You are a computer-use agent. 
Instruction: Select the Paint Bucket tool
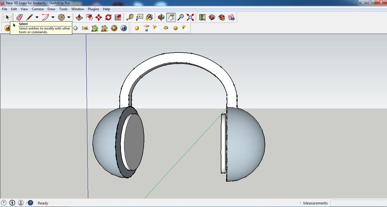[x=149, y=17]
